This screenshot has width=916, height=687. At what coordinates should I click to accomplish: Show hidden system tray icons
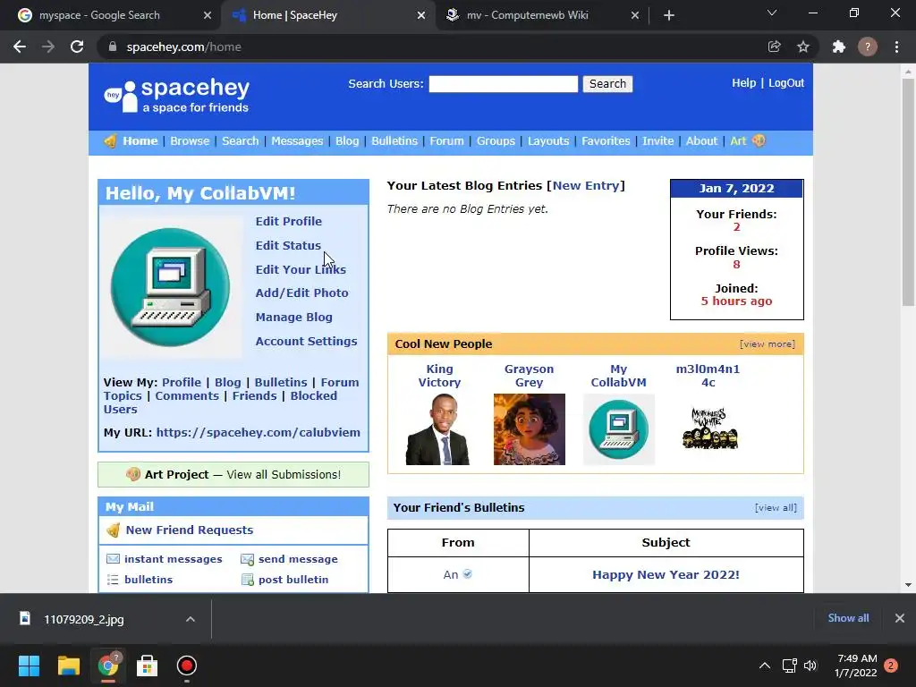pyautogui.click(x=765, y=666)
